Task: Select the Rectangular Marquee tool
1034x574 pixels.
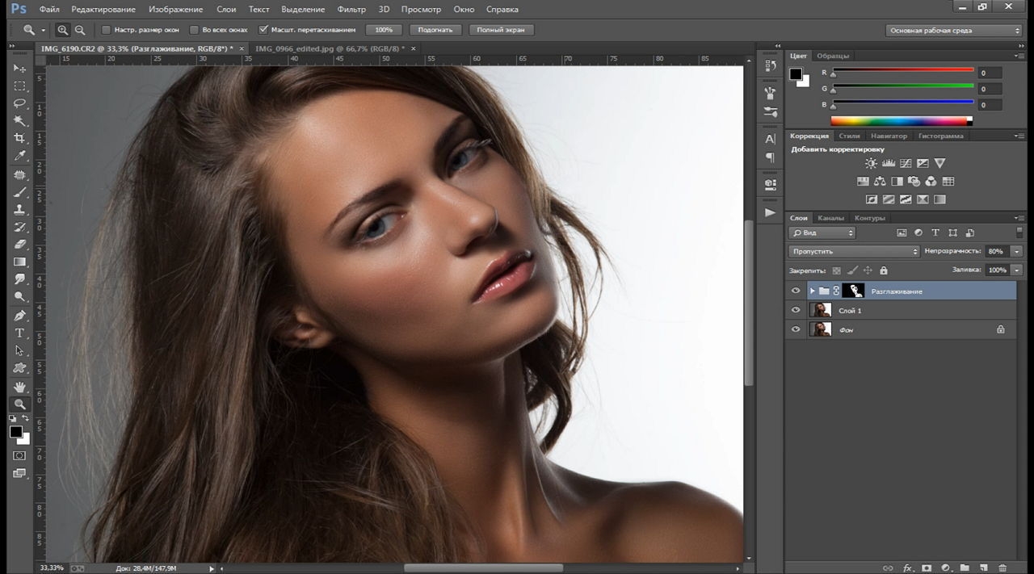Action: (x=20, y=86)
